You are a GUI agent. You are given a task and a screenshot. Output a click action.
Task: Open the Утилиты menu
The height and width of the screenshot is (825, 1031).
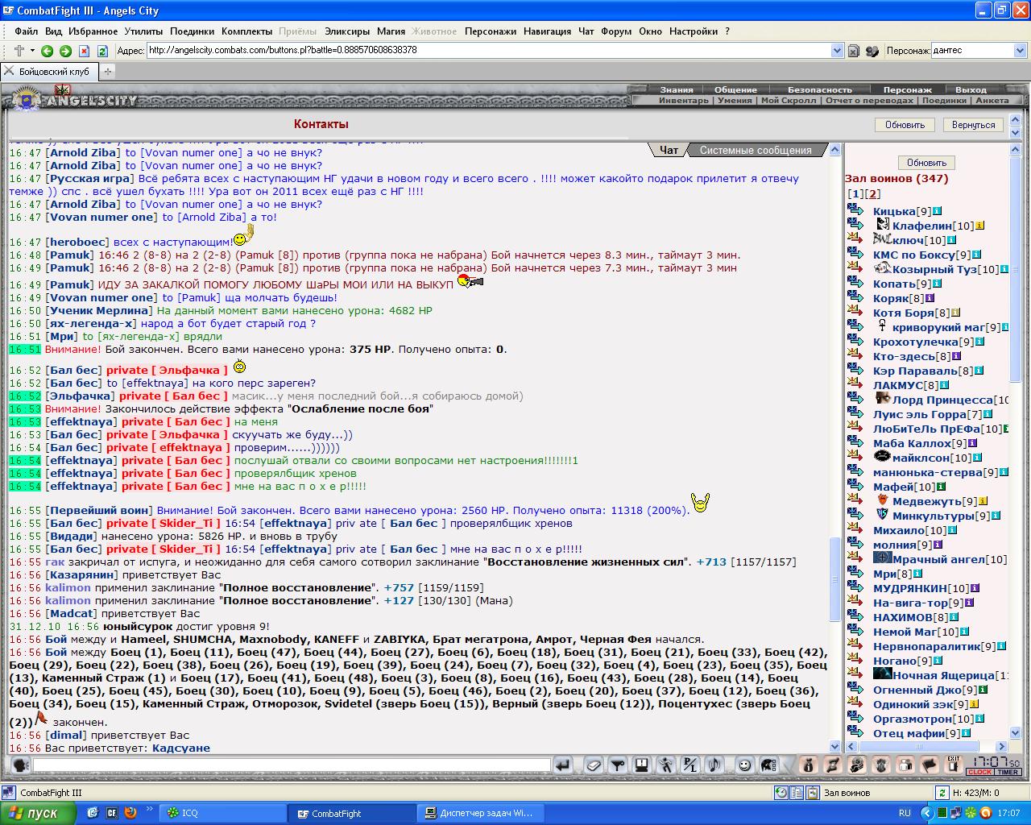pyautogui.click(x=143, y=31)
